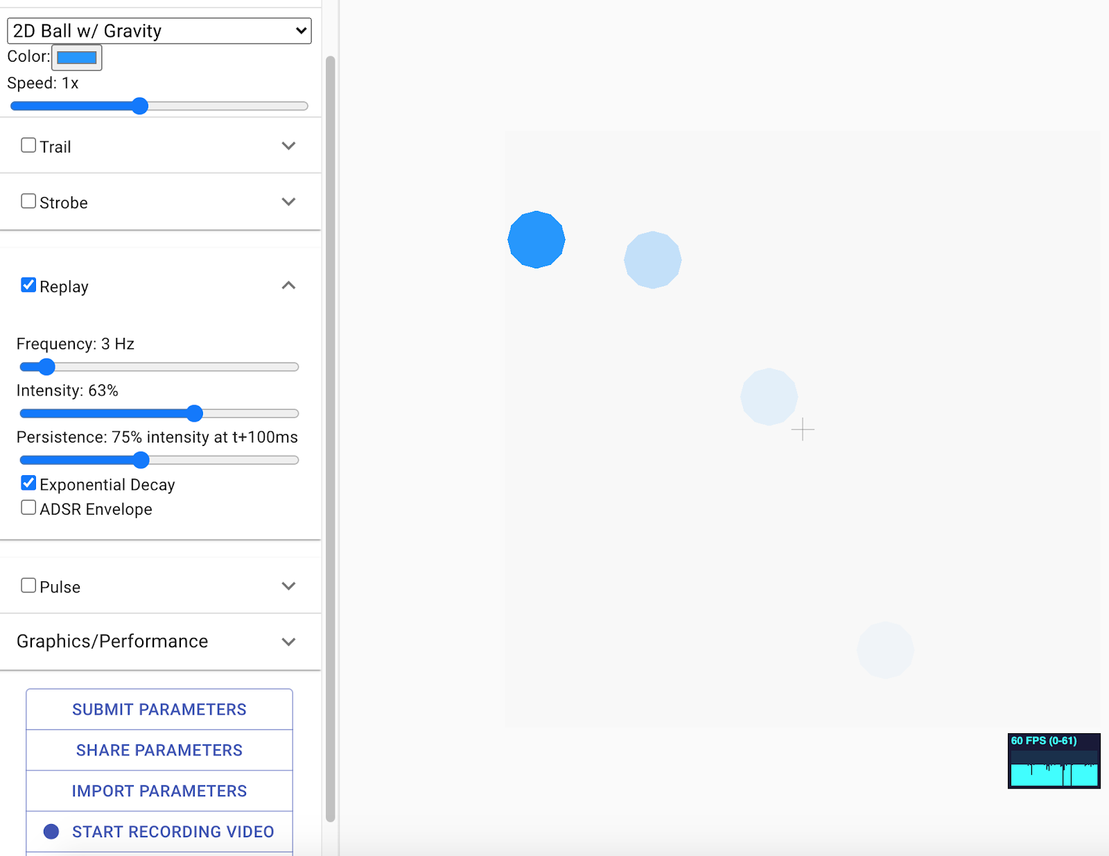Click the 'Intensity: 63%' label

[x=67, y=391]
